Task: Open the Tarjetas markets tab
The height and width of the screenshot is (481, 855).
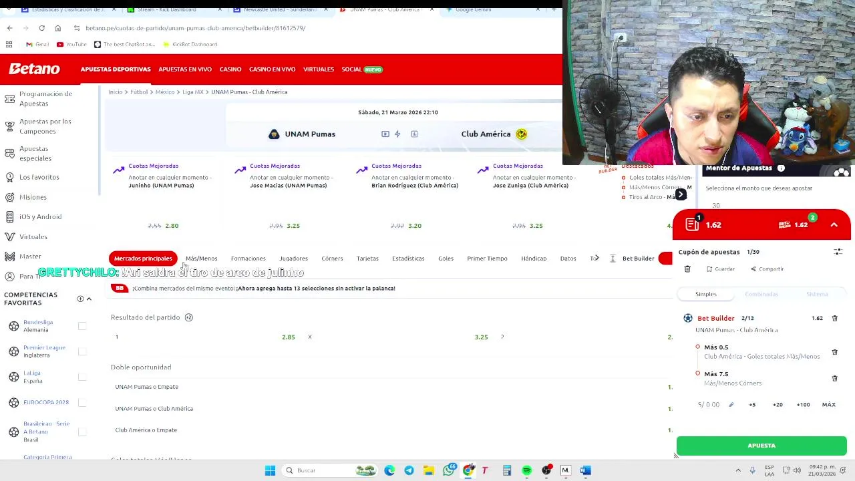Action: [x=367, y=259]
